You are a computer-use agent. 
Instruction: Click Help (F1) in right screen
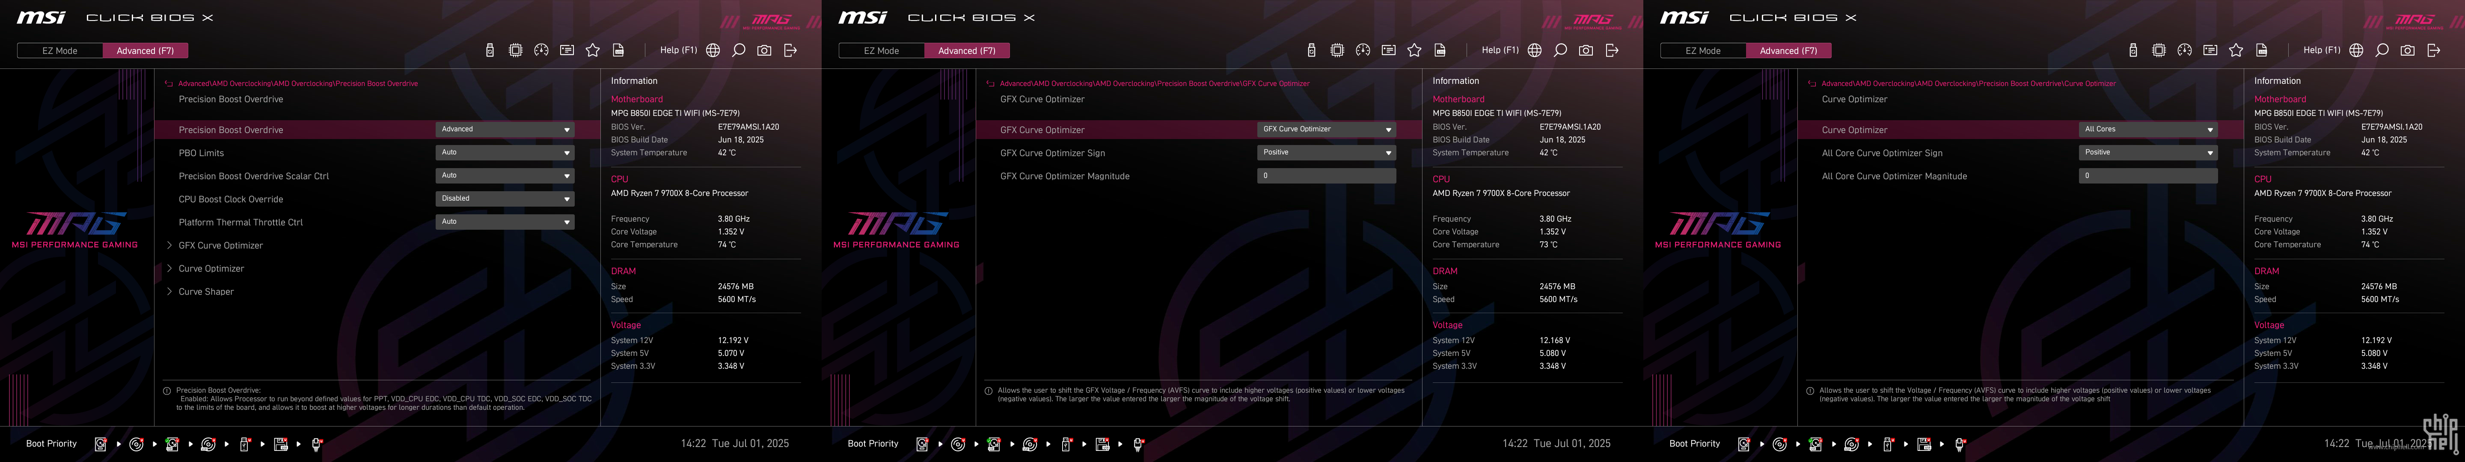coord(2322,51)
